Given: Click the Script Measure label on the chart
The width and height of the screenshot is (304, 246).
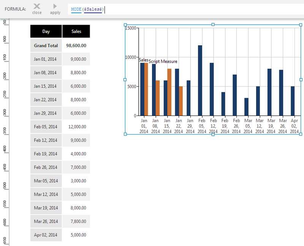Looking at the screenshot, I should [163, 61].
